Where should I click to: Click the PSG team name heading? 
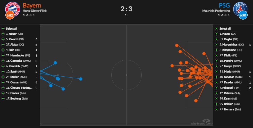coord(224,5)
